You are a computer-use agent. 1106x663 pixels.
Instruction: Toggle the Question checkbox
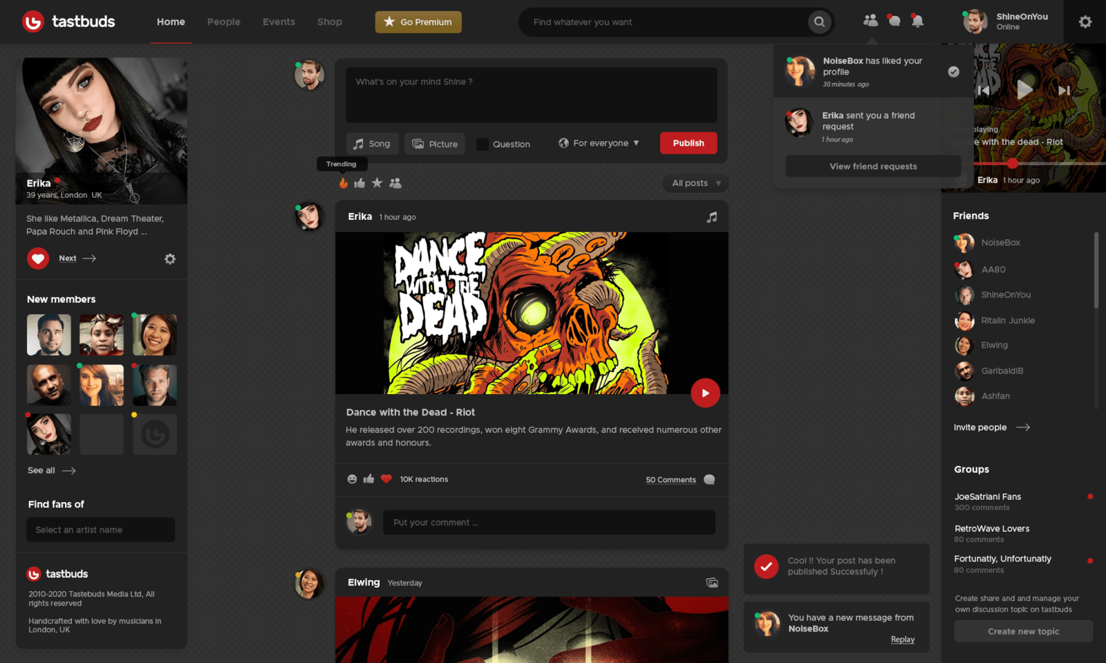(482, 144)
